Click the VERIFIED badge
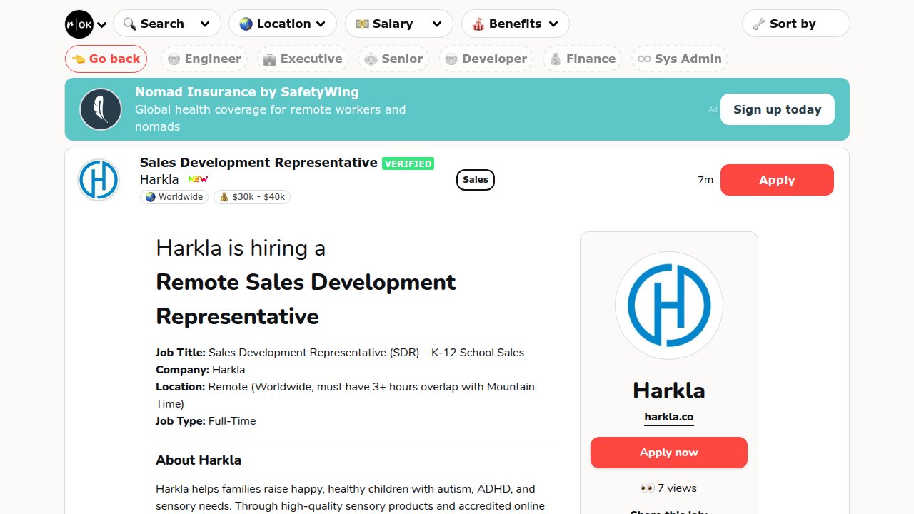The width and height of the screenshot is (914, 514). point(408,163)
